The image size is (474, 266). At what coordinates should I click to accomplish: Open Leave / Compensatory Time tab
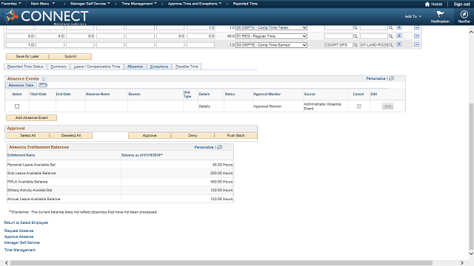tap(97, 66)
